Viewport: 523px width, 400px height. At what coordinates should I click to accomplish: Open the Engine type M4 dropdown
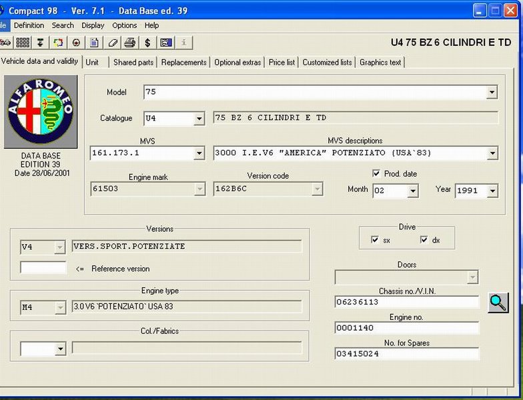(x=60, y=307)
